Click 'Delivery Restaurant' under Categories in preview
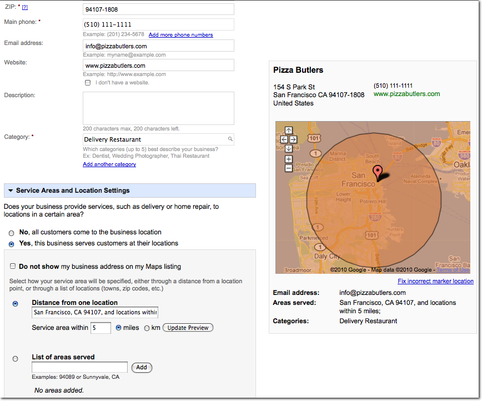This screenshot has height=401, width=482. [368, 321]
